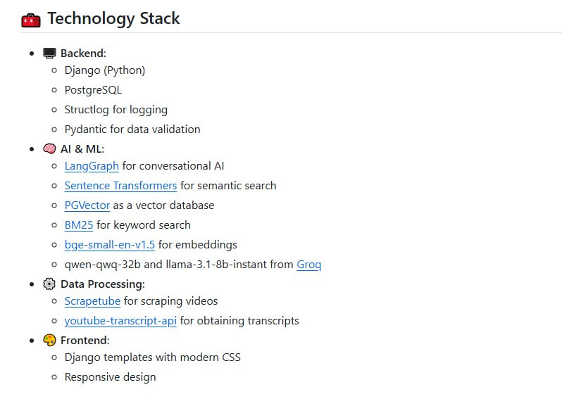This screenshot has height=399, width=562.
Task: Click the palette icon beside Frontend
Action: [49, 341]
